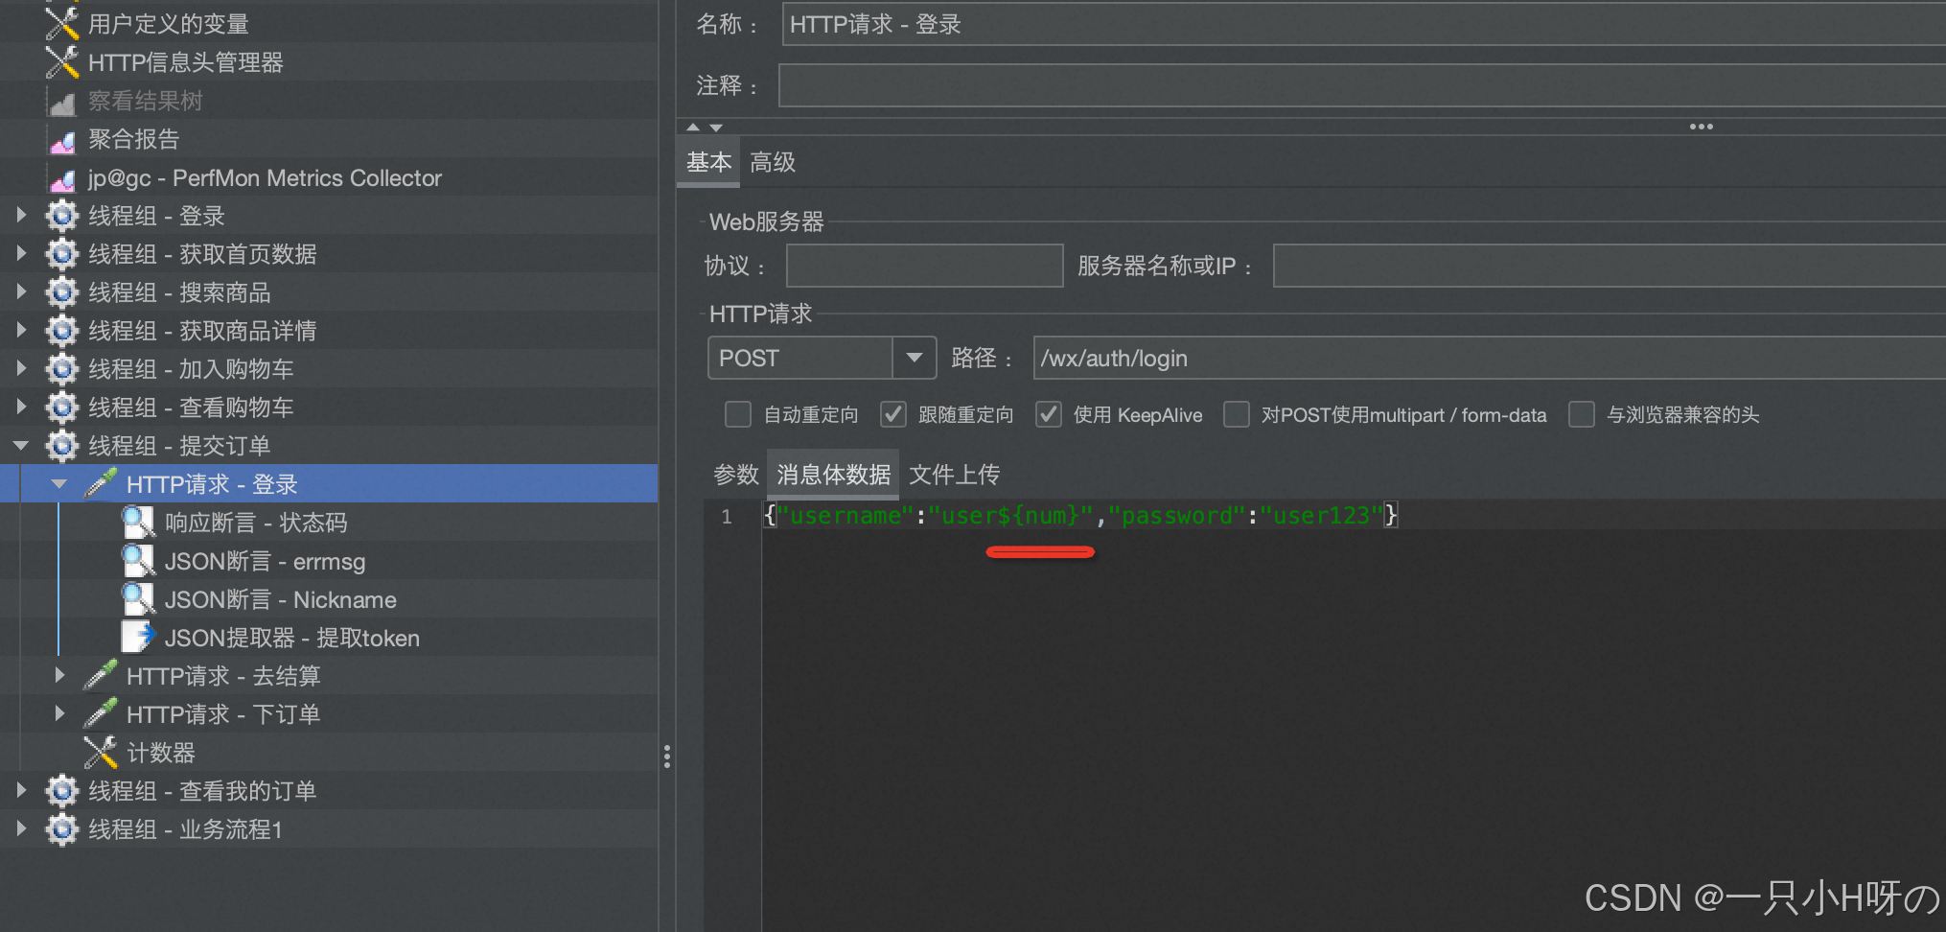Screen dimensions: 1946x932
Task: Select JSON提取器 - 提取token tree item
Action: tap(292, 638)
